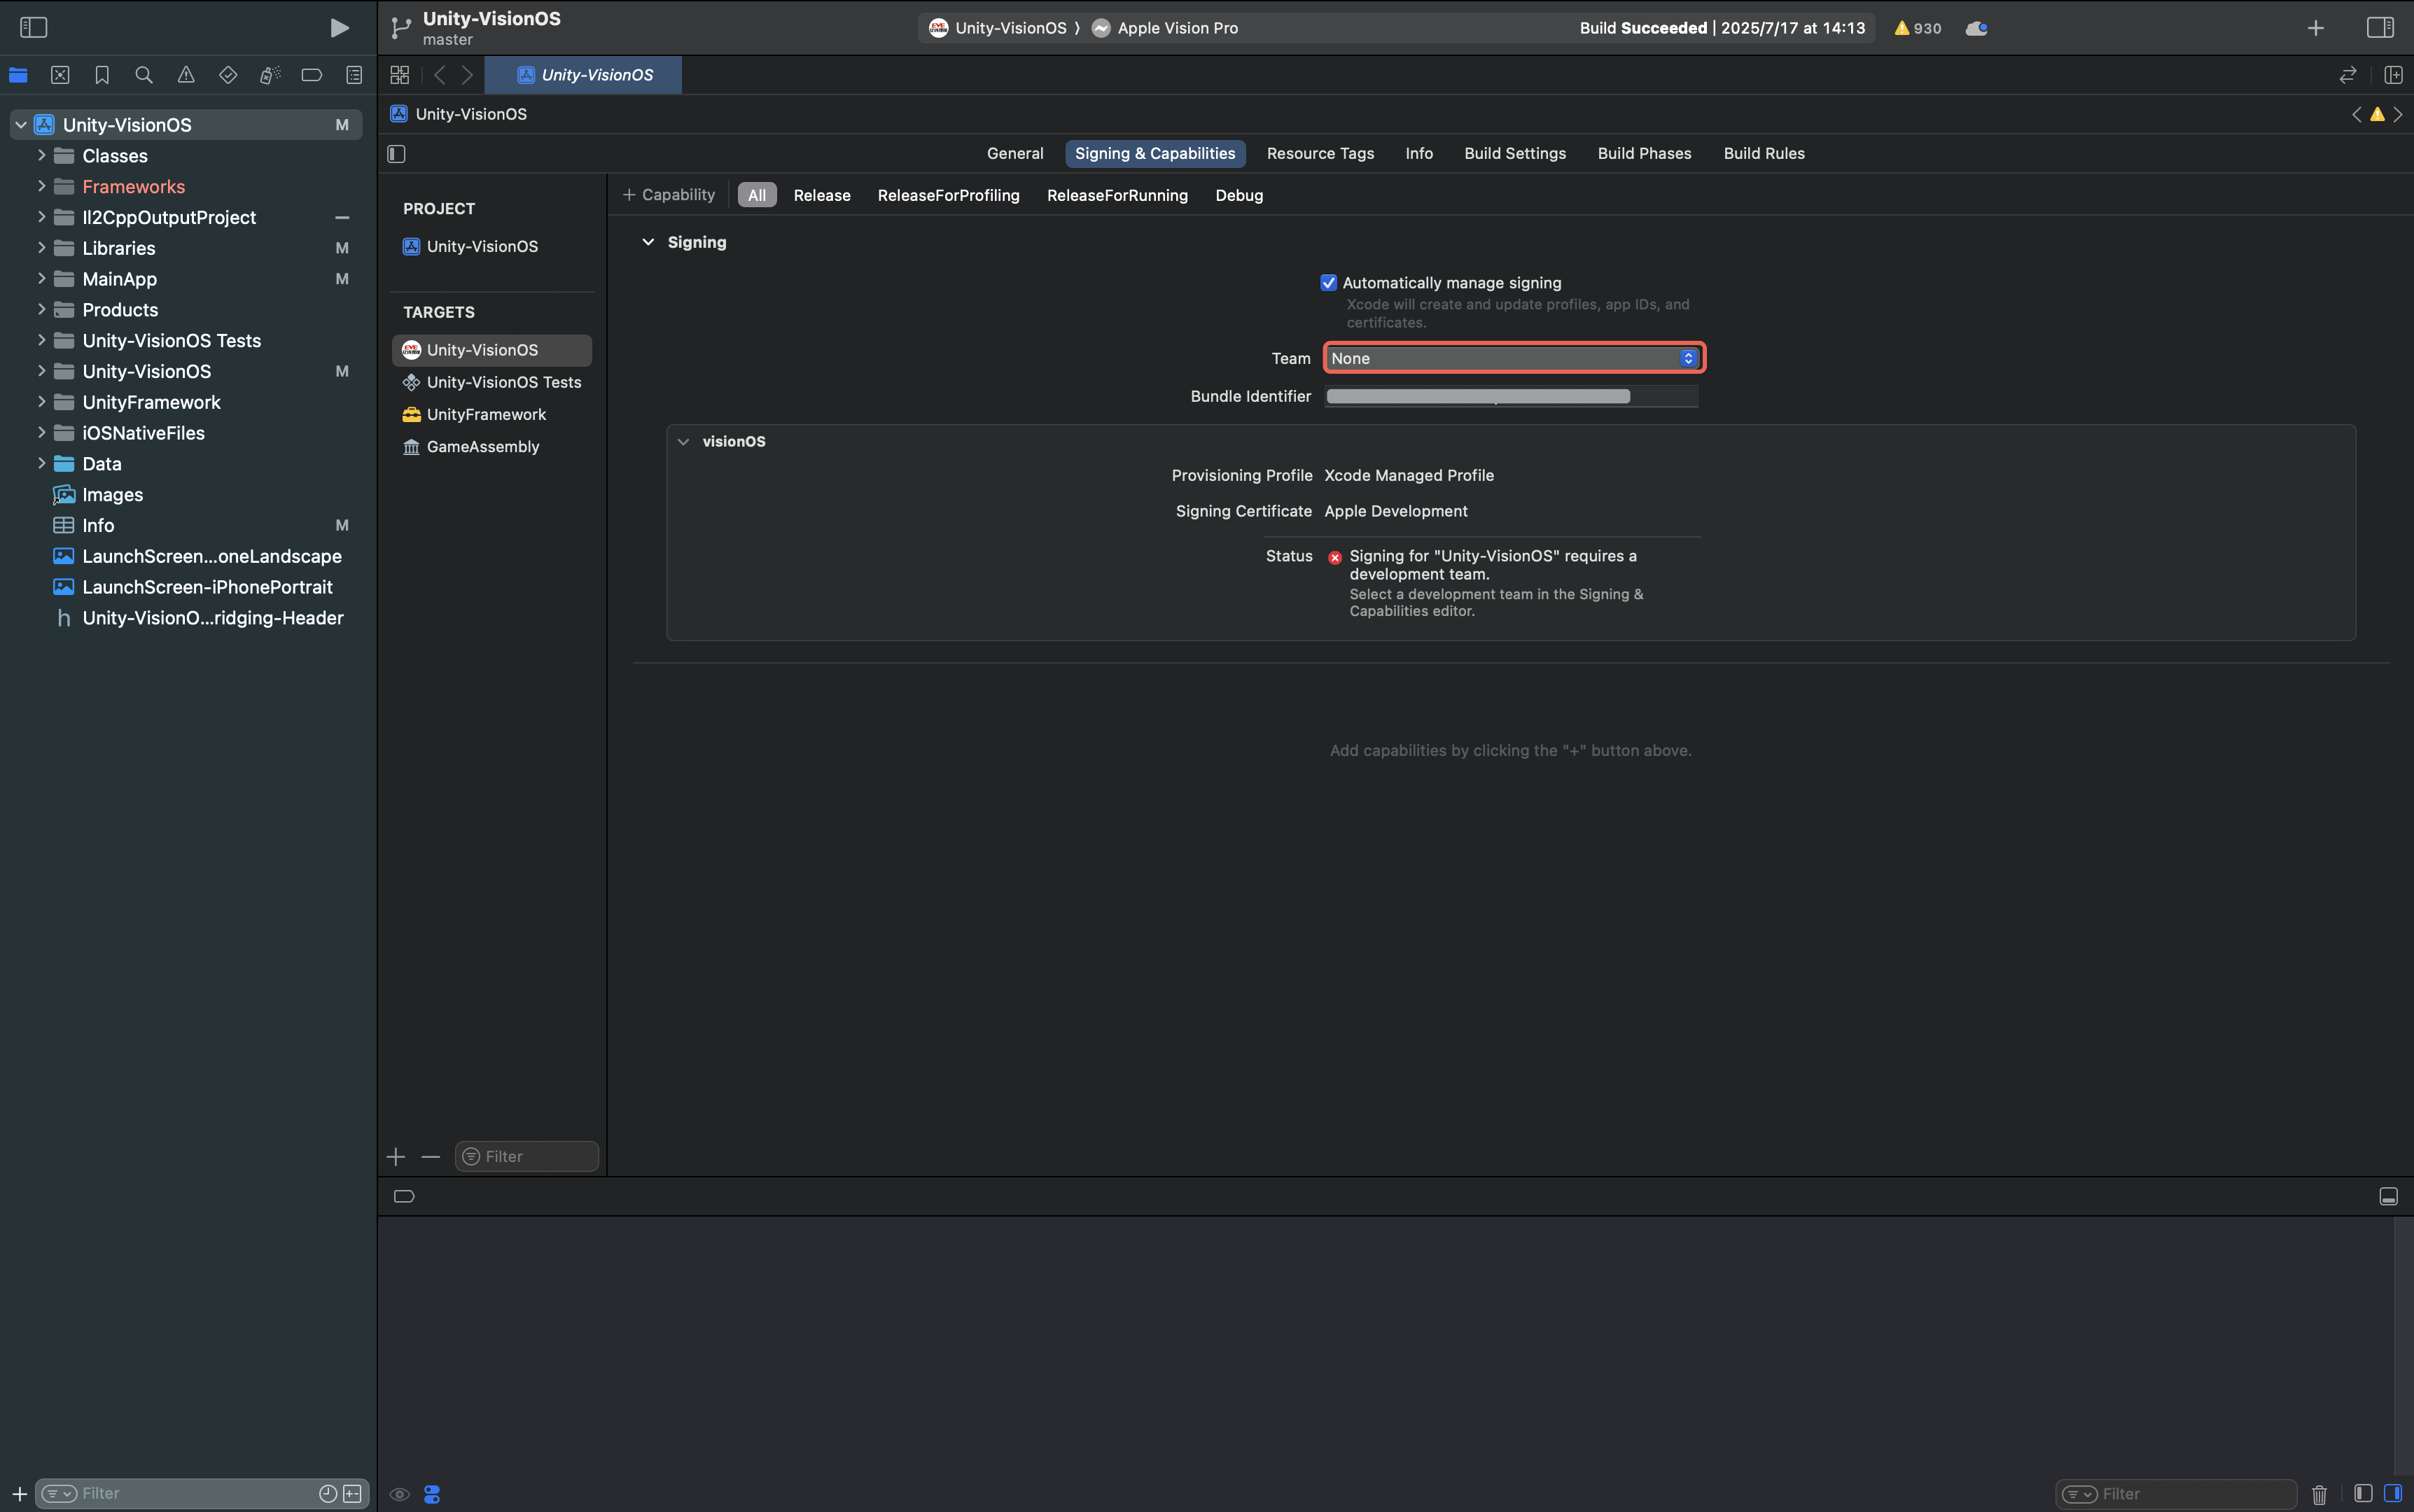
Task: Expand the Il2CppOutputProject folder
Action: (x=41, y=217)
